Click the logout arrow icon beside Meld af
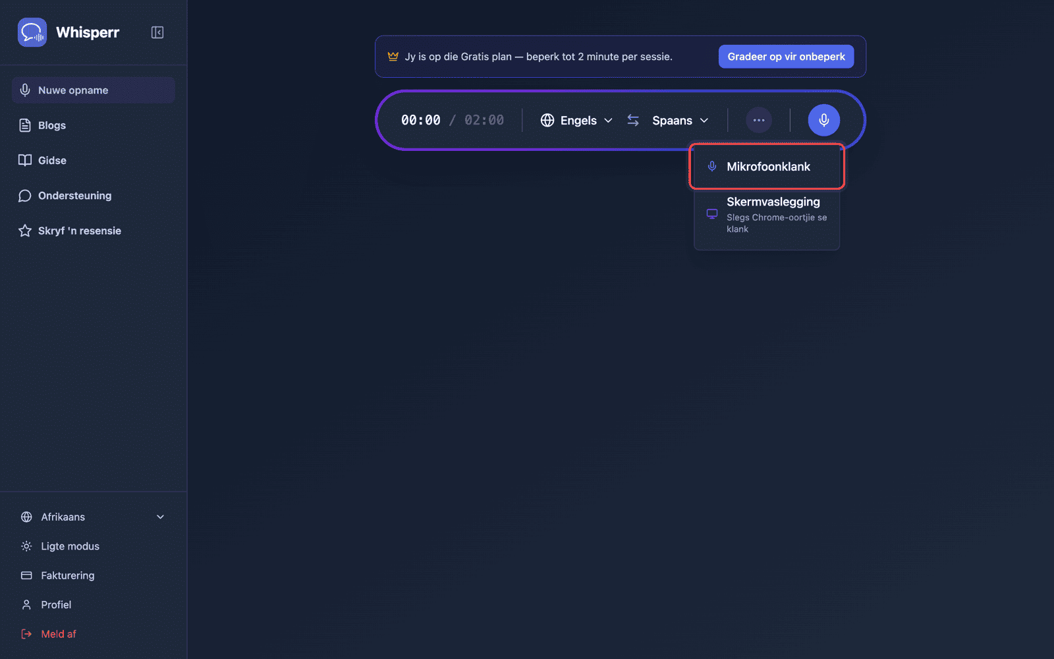 pyautogui.click(x=26, y=634)
